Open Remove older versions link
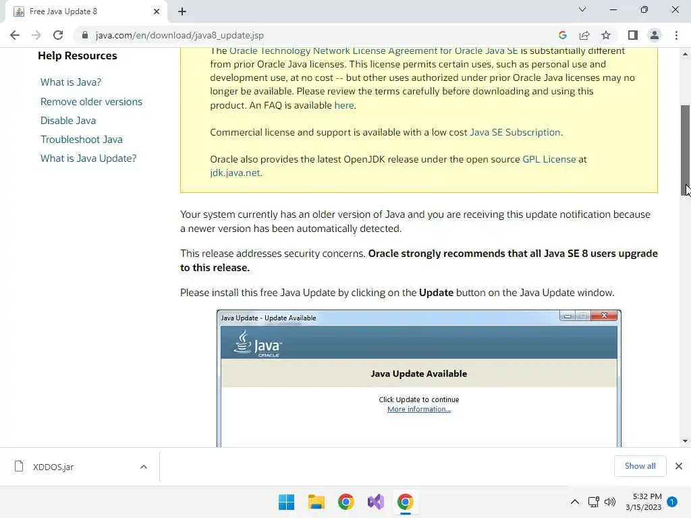The height and width of the screenshot is (518, 691). coord(91,102)
